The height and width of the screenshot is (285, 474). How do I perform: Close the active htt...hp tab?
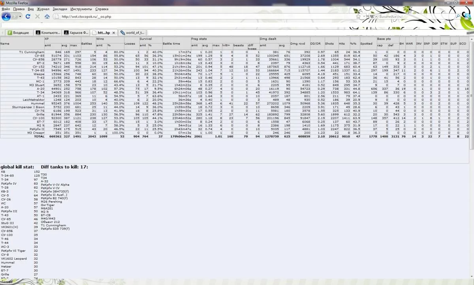(114, 33)
